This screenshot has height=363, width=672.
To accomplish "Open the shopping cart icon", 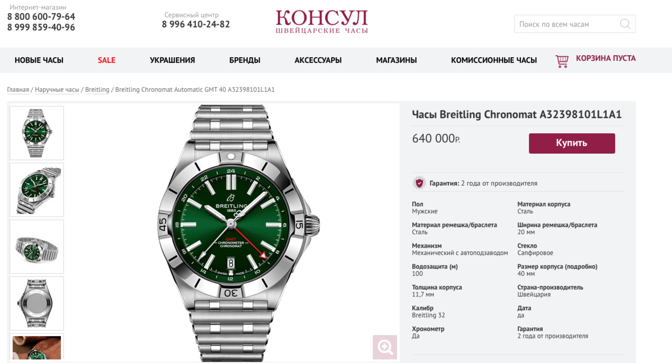I will pyautogui.click(x=562, y=61).
